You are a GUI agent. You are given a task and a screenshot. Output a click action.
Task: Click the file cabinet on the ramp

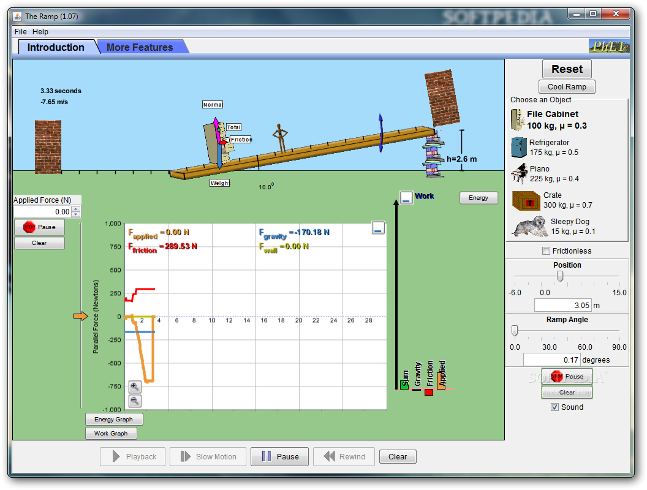[x=213, y=143]
